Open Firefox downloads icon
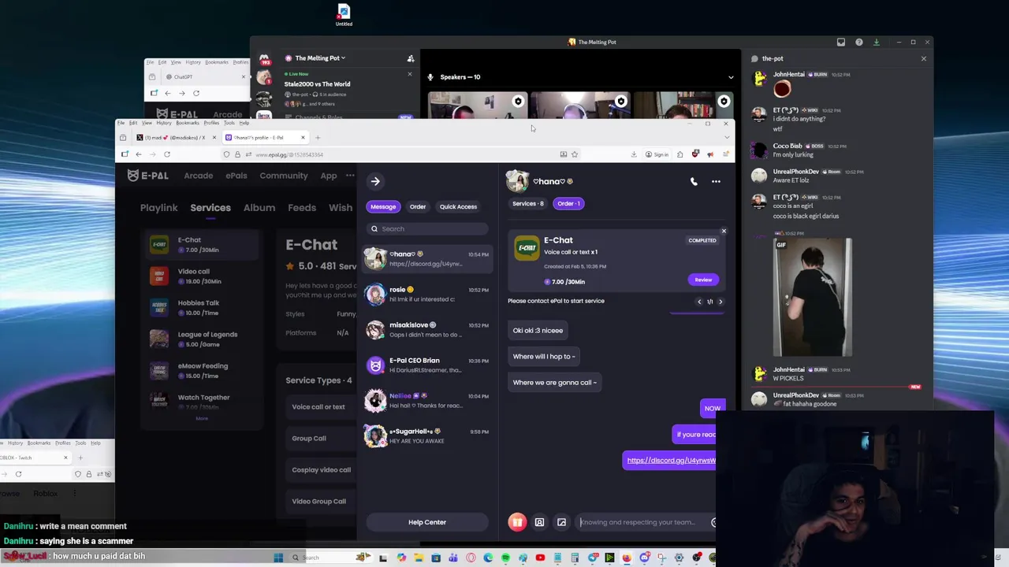 (x=634, y=154)
